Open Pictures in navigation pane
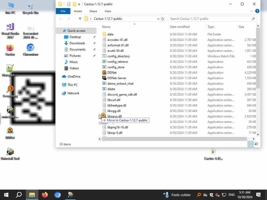 [x=75, y=56]
